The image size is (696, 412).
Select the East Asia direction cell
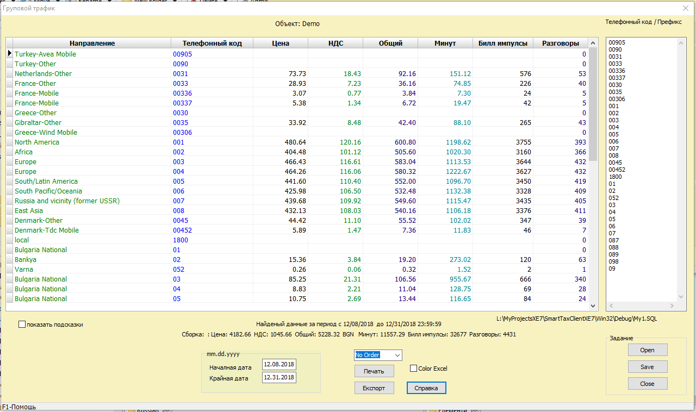coord(92,210)
